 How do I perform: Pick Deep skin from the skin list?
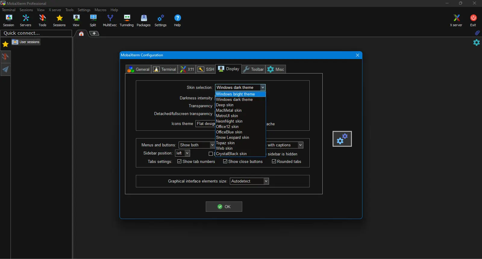click(240, 105)
